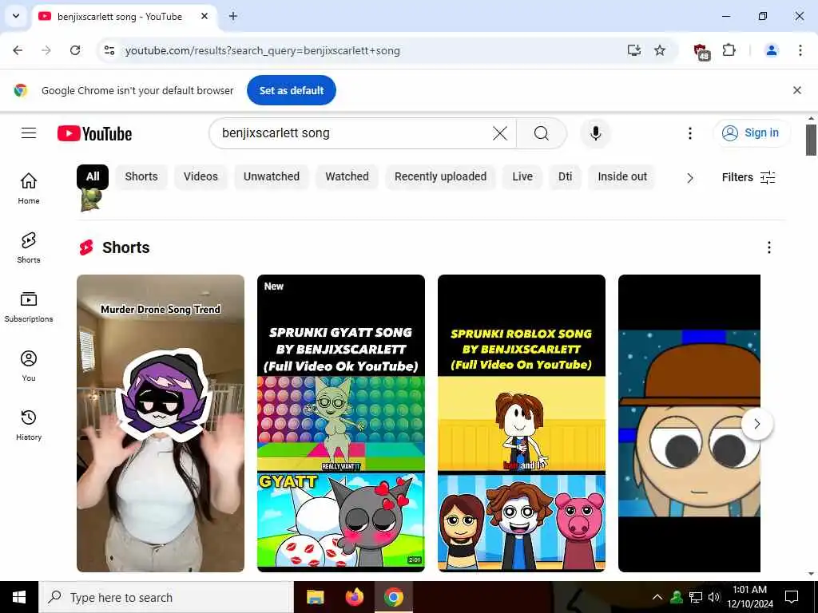The height and width of the screenshot is (613, 818).
Task: Open Murder Drone Song Trend short
Action: tap(160, 423)
